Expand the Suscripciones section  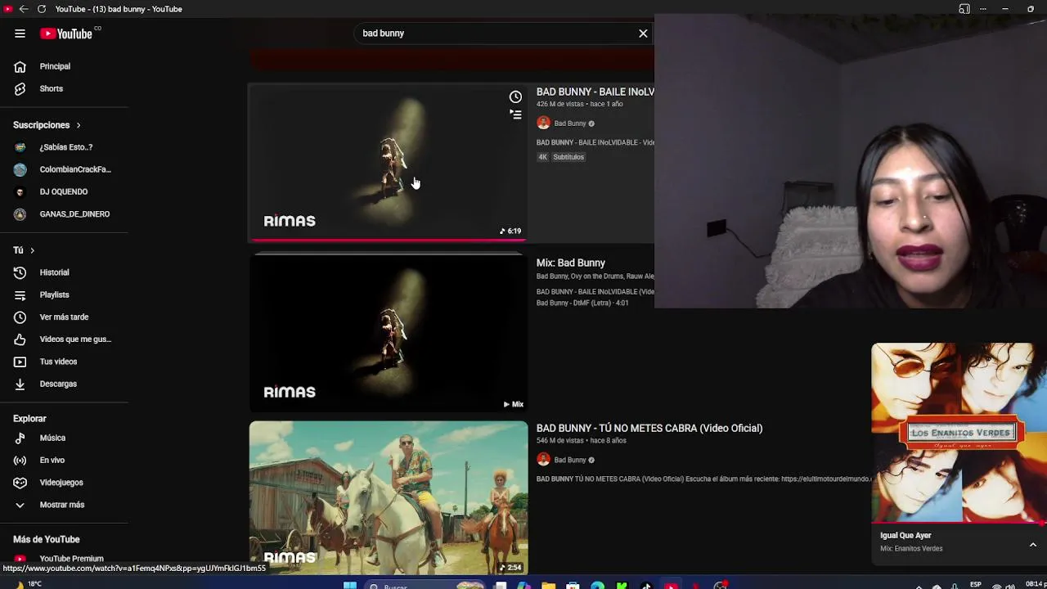pos(47,125)
